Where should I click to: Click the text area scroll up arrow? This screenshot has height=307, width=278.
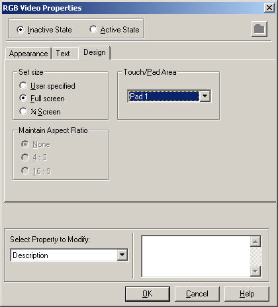coord(255,241)
